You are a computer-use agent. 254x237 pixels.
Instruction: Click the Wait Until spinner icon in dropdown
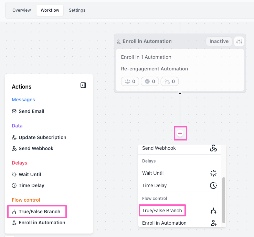[213, 173]
